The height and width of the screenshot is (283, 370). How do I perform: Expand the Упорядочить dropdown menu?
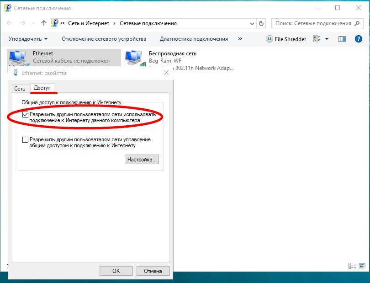coord(28,39)
